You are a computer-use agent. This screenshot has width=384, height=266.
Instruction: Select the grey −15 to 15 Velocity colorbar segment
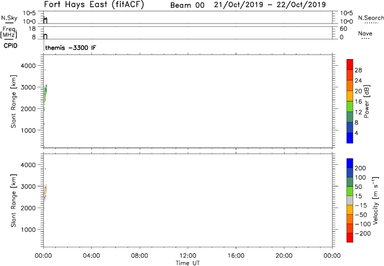pyautogui.click(x=350, y=201)
